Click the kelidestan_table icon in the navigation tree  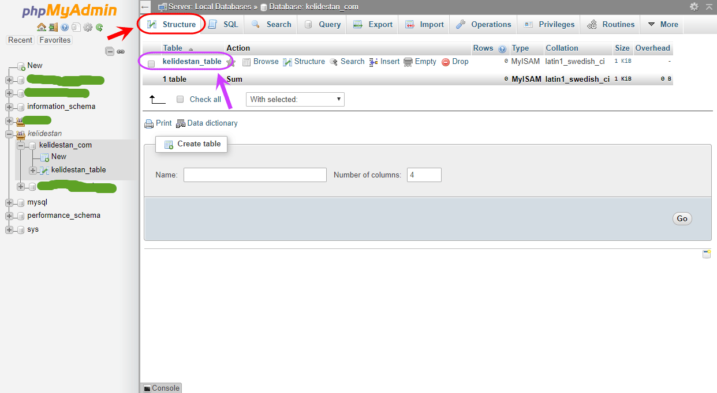tap(43, 171)
